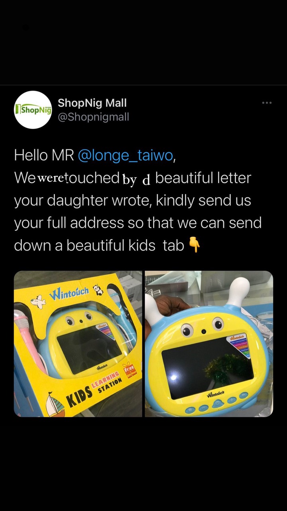Click the panda illustration on the box
The image size is (287, 511).
coord(98,290)
